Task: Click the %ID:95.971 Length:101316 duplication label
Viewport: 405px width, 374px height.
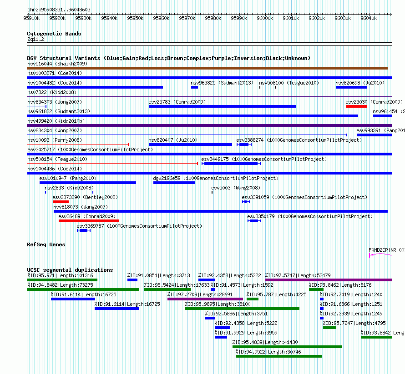Action: [x=60, y=275]
